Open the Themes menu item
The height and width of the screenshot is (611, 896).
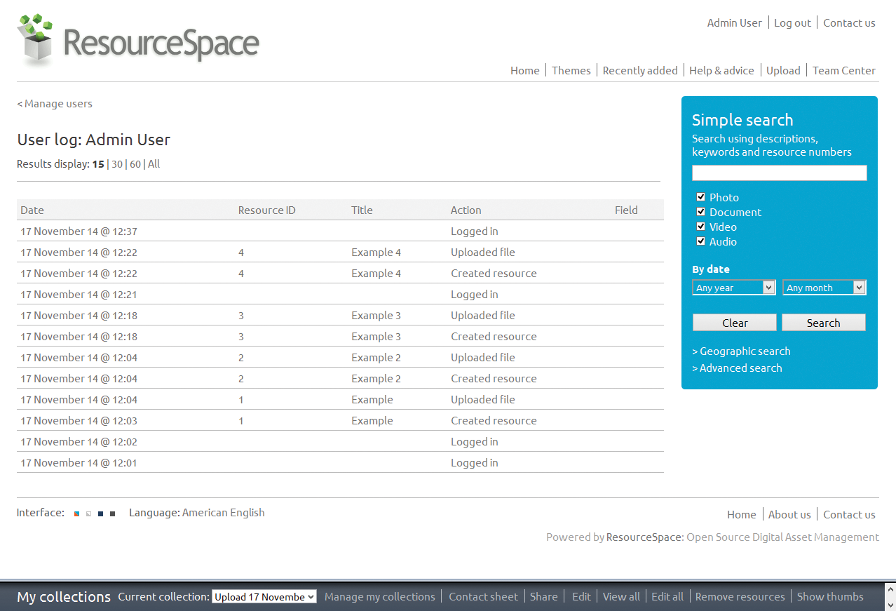(571, 70)
